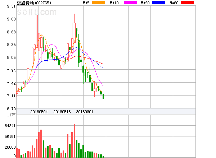Click the 20180504 date label
This screenshot has height=158, width=216.
[39, 112]
